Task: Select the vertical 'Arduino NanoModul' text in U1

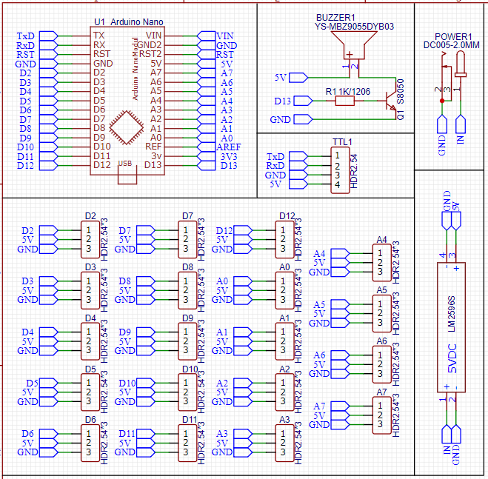Action: pyautogui.click(x=135, y=69)
